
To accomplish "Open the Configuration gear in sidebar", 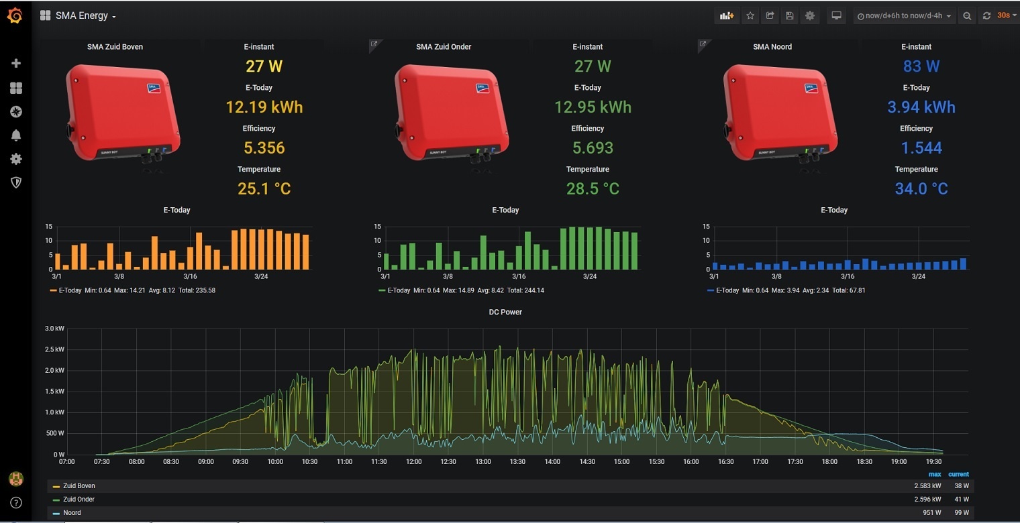I will 16,159.
